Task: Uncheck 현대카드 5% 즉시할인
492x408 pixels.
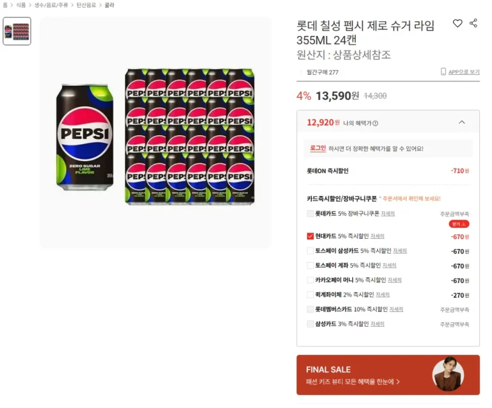Action: (x=311, y=236)
